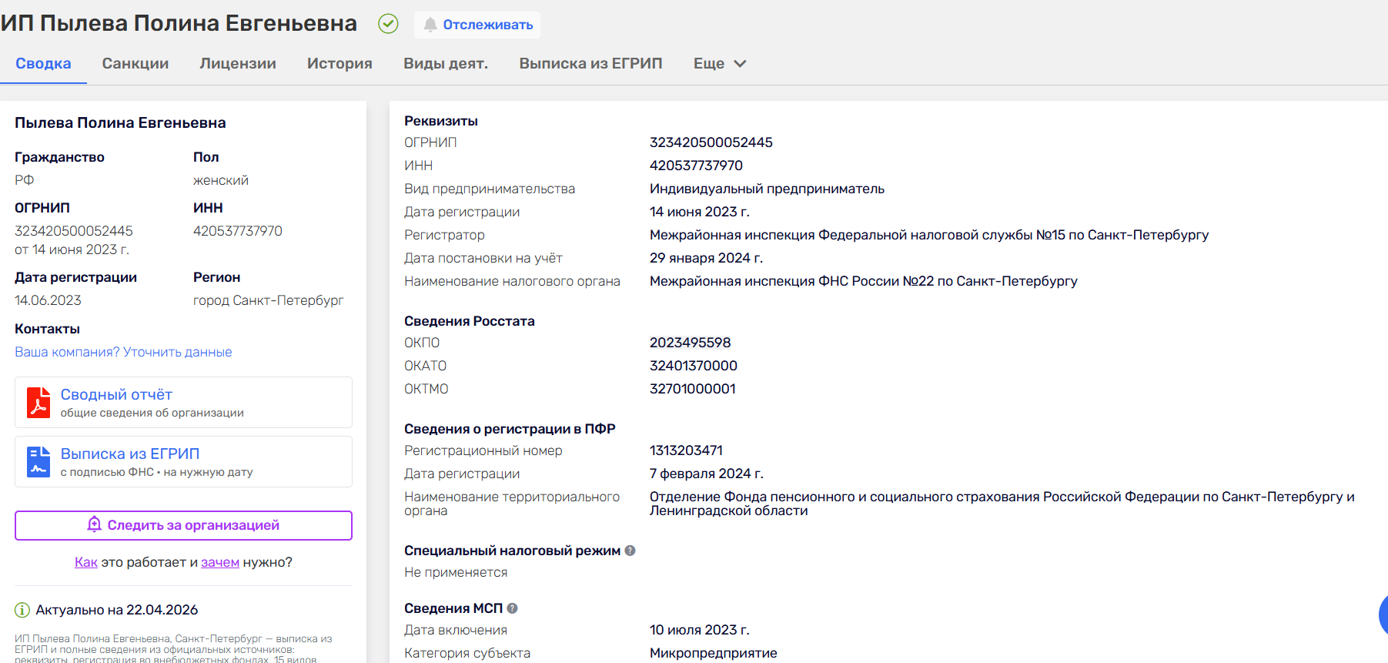Click the green verified checkmark icon
1388x663 pixels.
pyautogui.click(x=388, y=24)
